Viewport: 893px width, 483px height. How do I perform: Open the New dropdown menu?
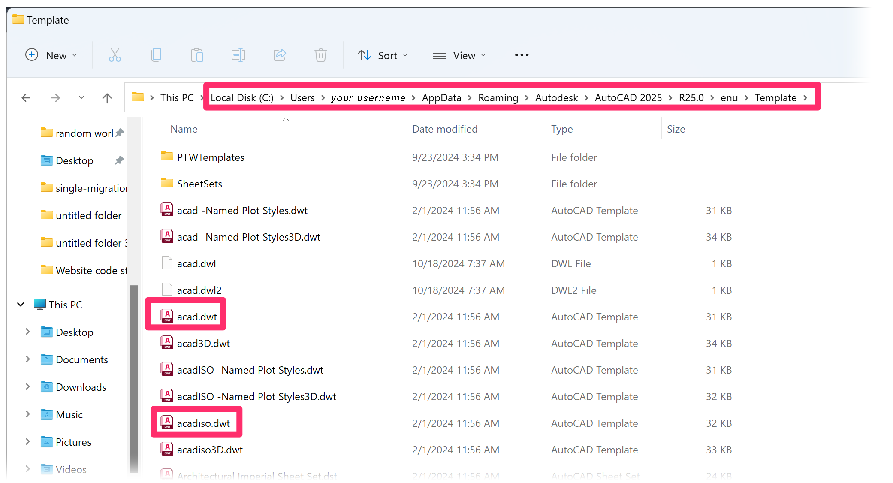(51, 55)
